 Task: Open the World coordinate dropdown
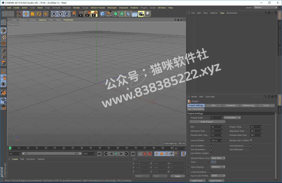pos(142,176)
